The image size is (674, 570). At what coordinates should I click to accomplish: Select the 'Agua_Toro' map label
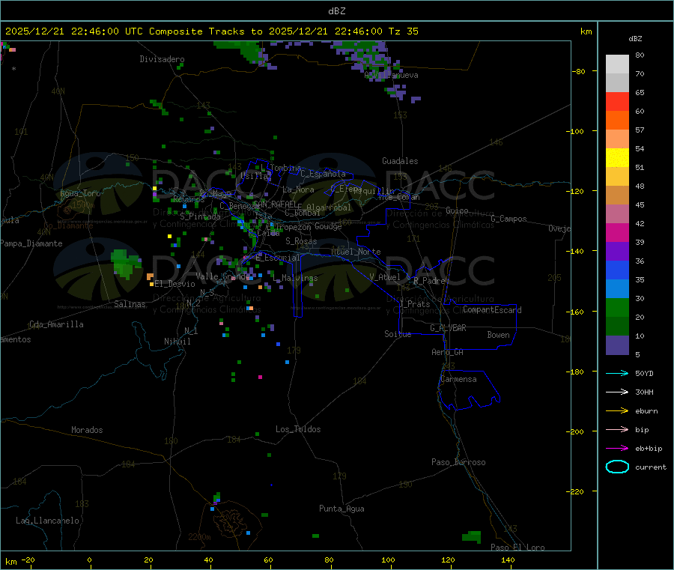click(80, 193)
